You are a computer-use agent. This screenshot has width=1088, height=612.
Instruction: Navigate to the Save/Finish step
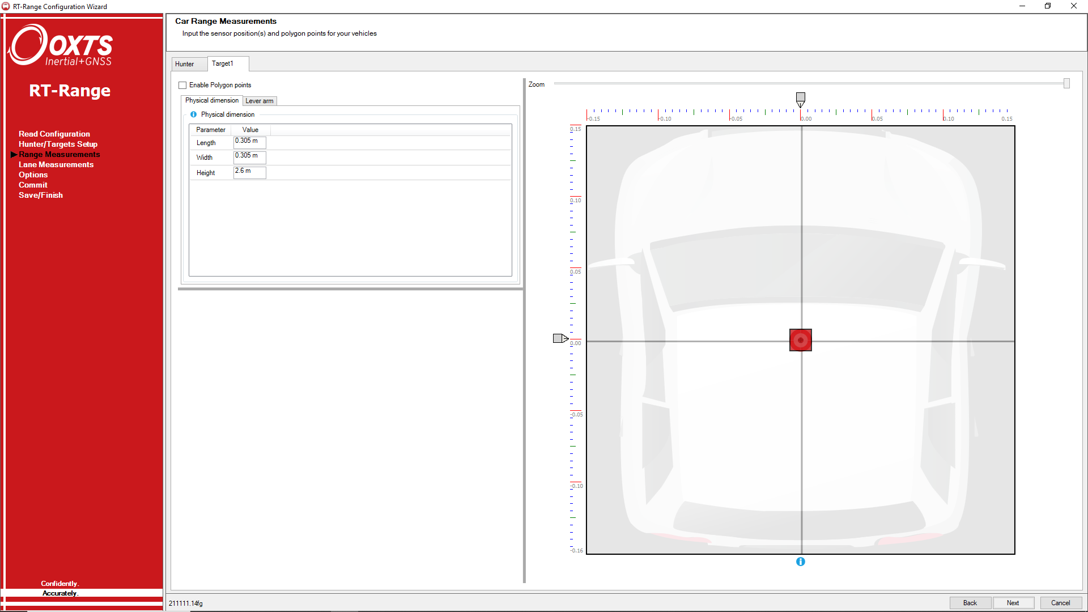(40, 195)
